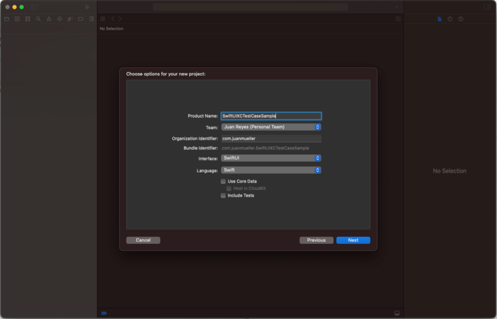The image size is (497, 319).
Task: Click the 'Language:' label
Action: (207, 171)
